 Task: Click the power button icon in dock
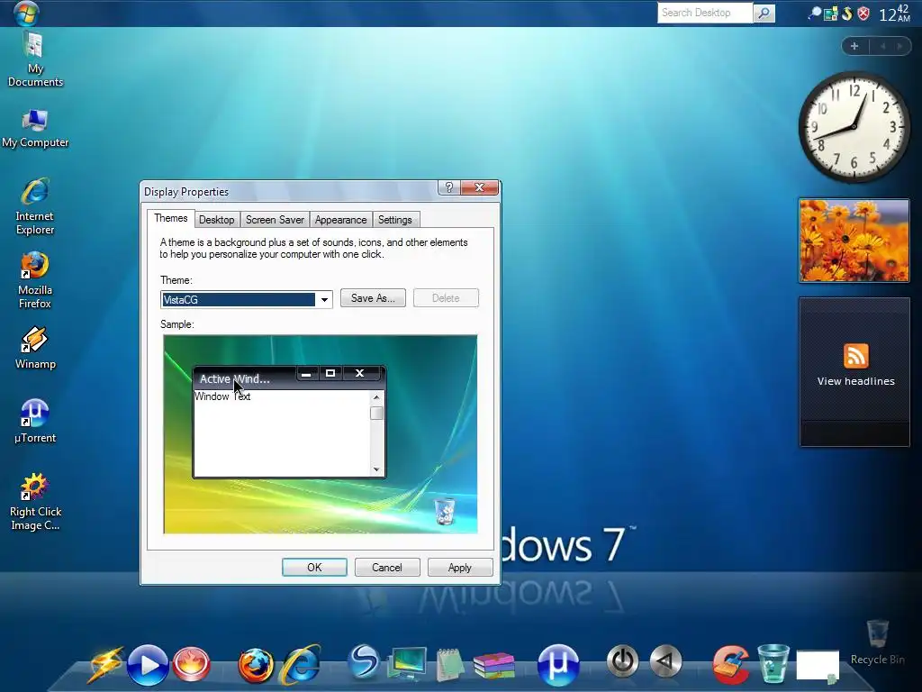[x=623, y=661]
